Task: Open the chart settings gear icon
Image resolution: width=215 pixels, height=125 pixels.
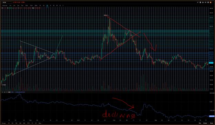Action: click(x=208, y=2)
